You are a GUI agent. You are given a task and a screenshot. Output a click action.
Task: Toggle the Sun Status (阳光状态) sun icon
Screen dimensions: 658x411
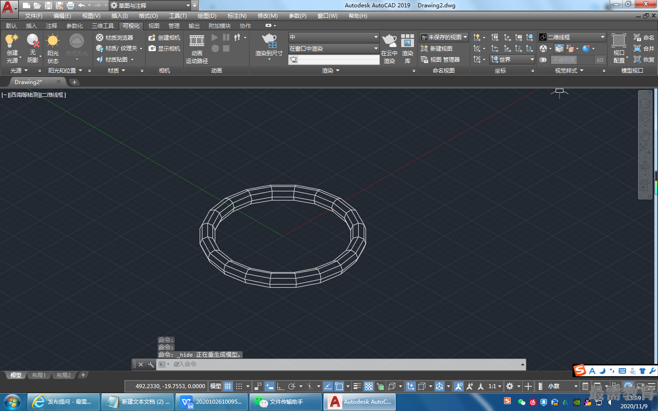(53, 41)
